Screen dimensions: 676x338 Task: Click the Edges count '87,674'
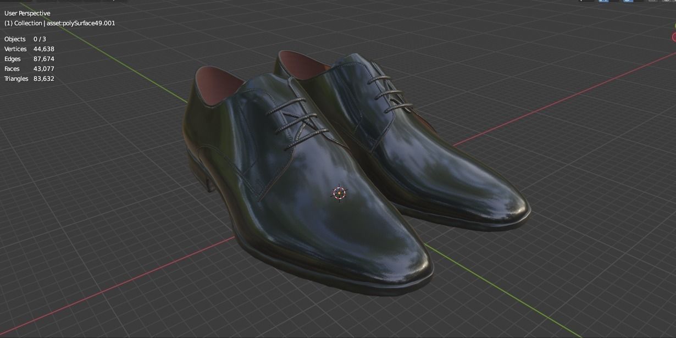point(44,59)
